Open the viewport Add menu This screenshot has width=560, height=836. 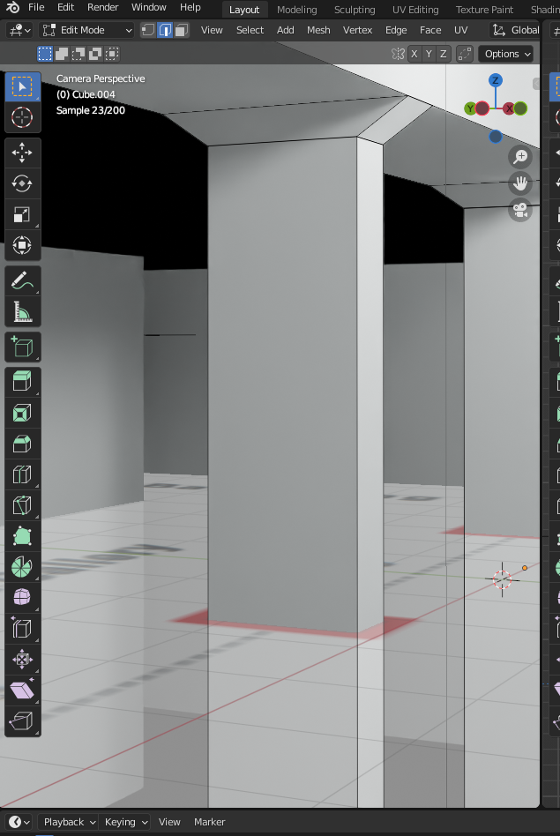pos(286,30)
